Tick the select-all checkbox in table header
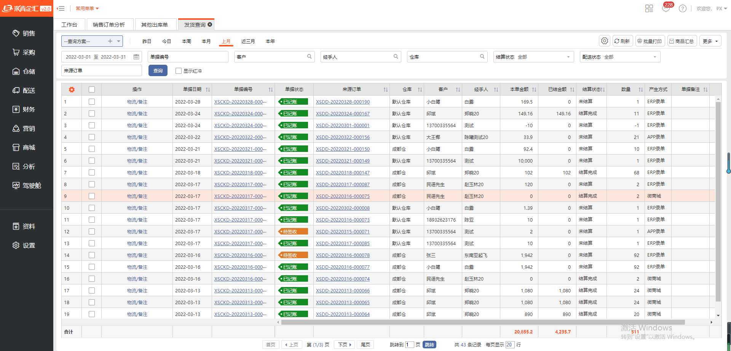Viewport: 731px width, 351px height. tap(92, 89)
